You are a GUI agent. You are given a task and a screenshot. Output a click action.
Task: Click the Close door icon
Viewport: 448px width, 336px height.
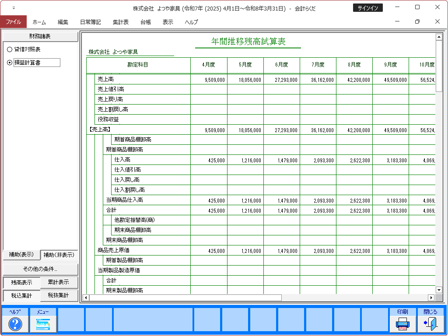[430, 324]
